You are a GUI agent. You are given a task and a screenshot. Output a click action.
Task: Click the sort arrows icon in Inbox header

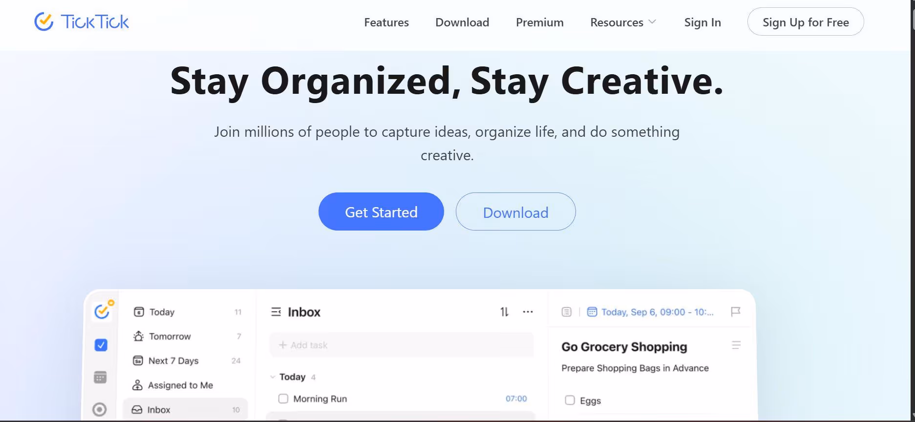[x=505, y=312]
